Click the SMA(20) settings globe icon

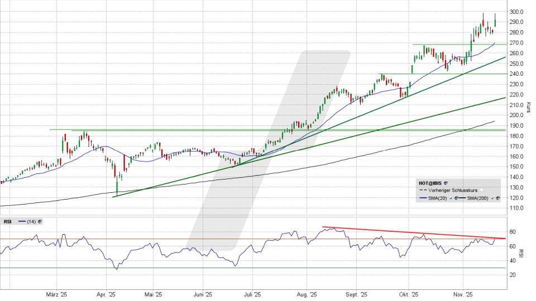pos(456,198)
